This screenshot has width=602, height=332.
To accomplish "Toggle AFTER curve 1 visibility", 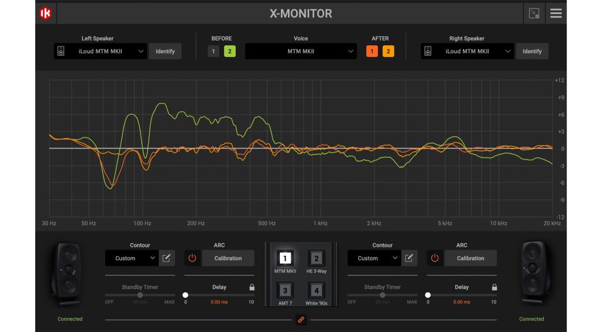I will click(372, 52).
